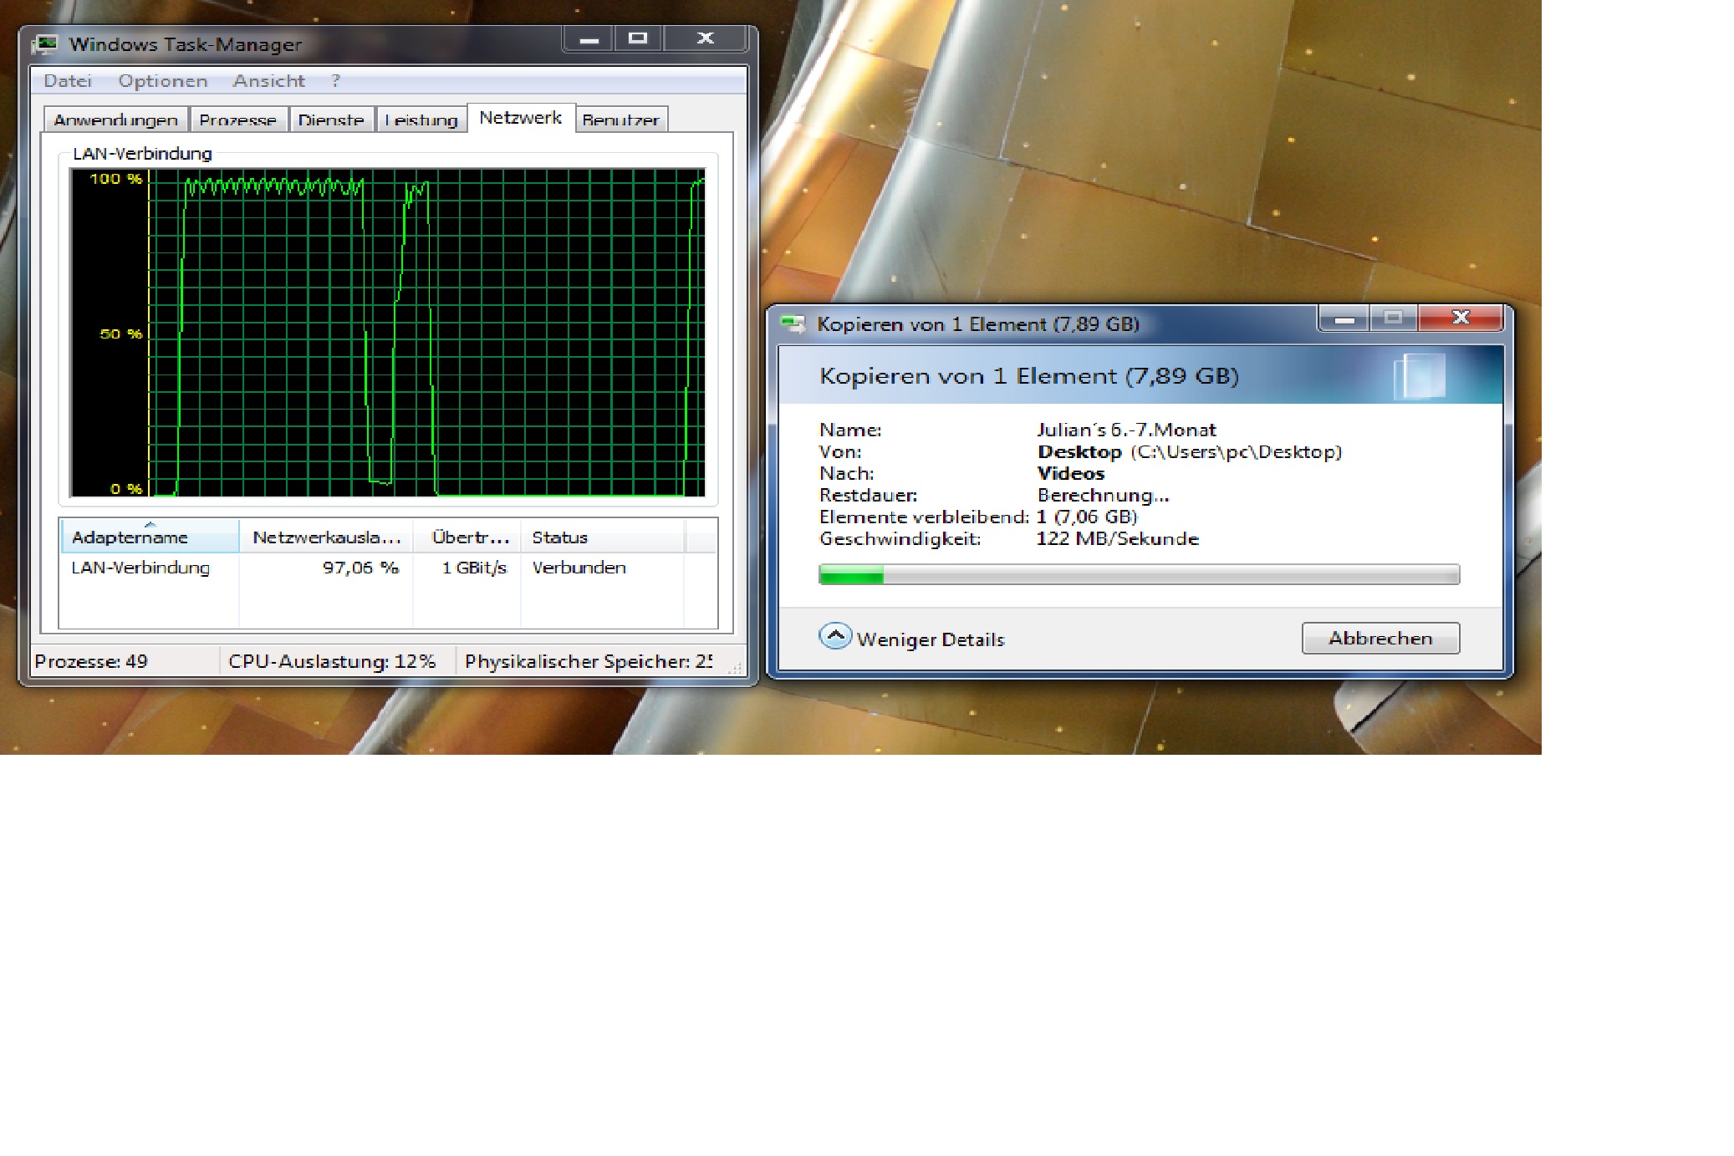Sort by Übertragungsrate column header
1734x1156 pixels.
tap(467, 537)
